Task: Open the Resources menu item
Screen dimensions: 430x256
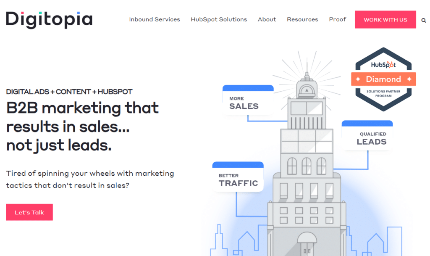Action: (x=302, y=19)
